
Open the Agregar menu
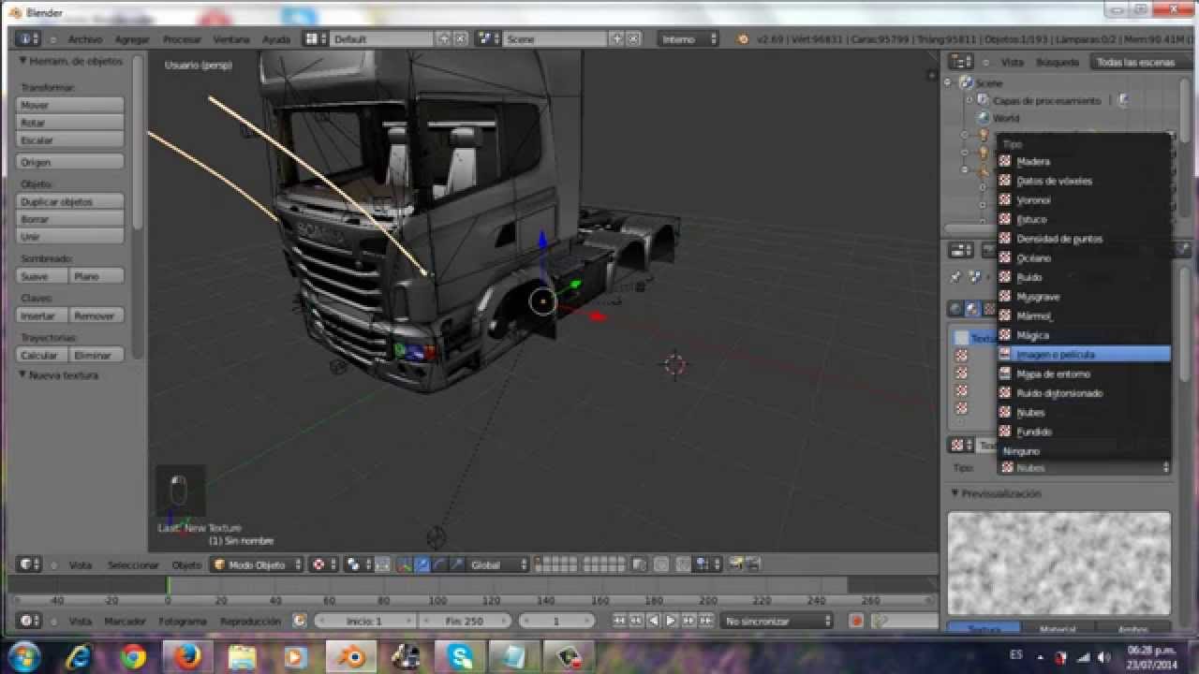click(x=132, y=39)
